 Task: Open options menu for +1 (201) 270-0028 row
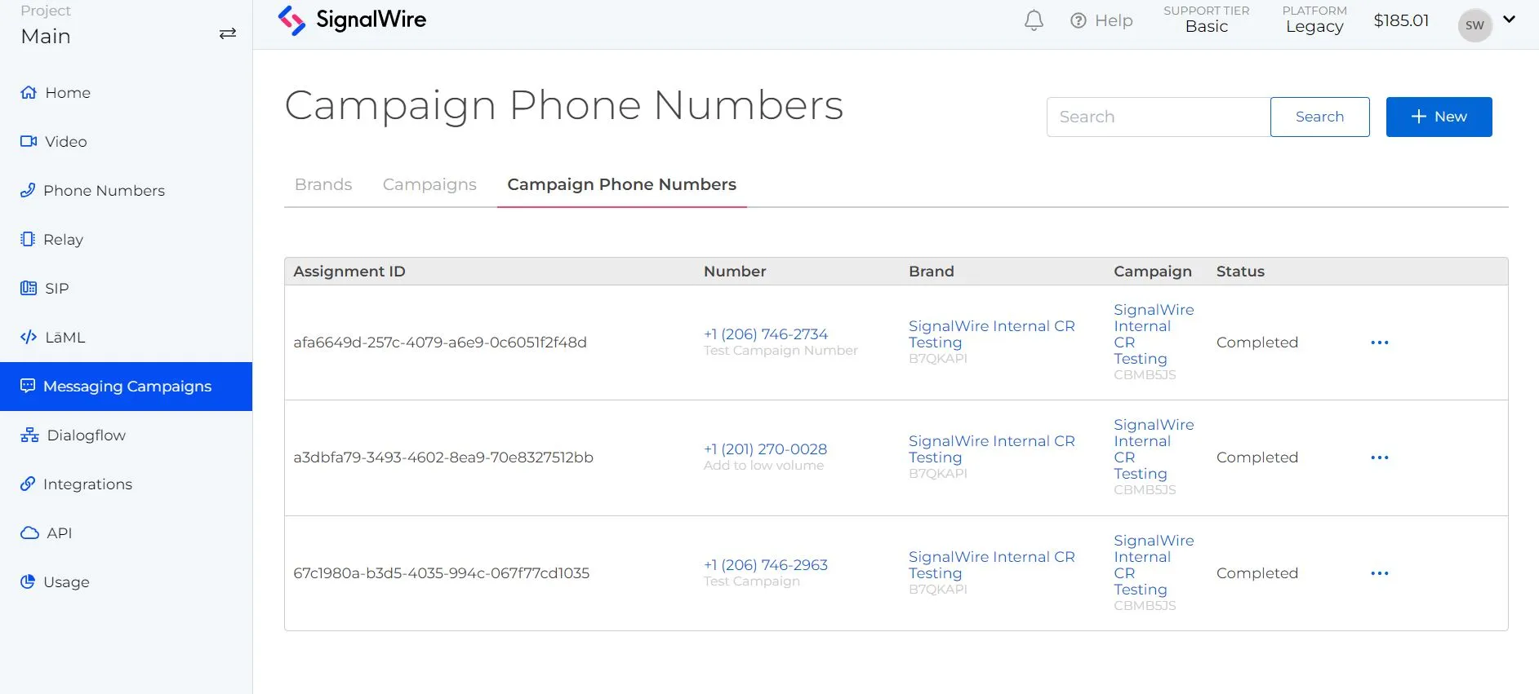click(1379, 458)
